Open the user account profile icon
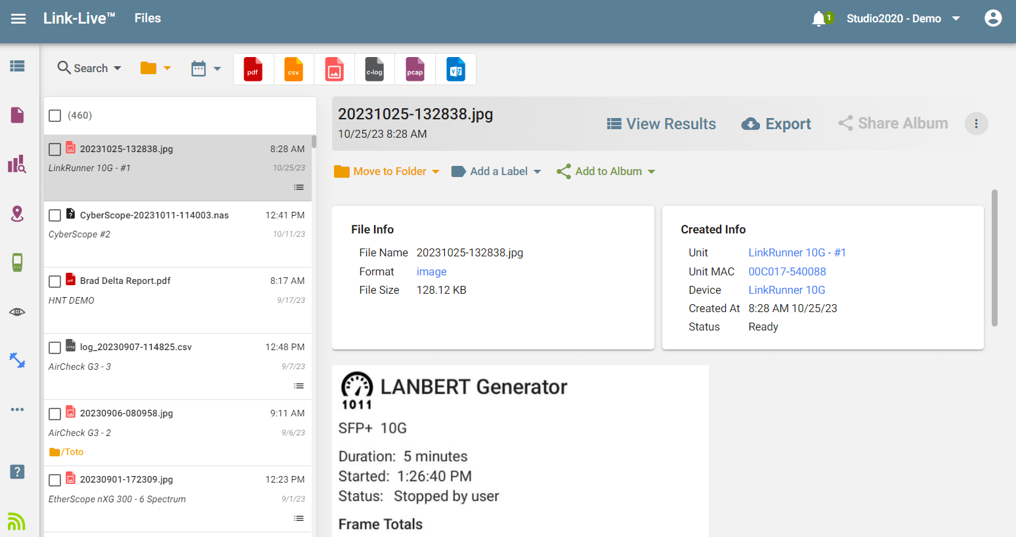Screen dimensions: 1016x537 click(x=993, y=18)
